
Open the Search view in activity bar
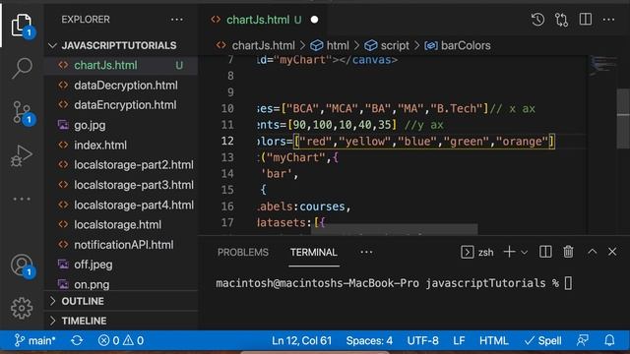(22, 68)
